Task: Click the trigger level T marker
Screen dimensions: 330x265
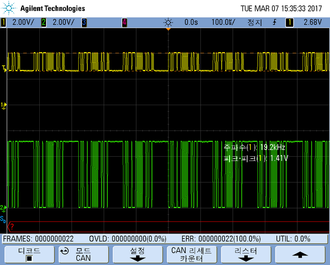Action: pos(4,69)
